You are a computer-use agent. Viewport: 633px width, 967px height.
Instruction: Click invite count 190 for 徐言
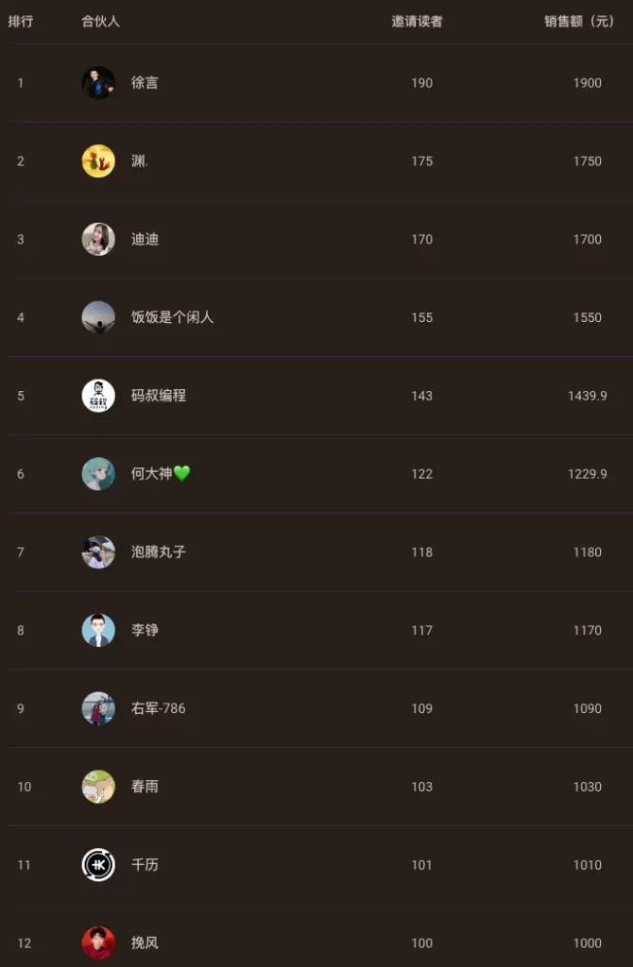pyautogui.click(x=422, y=83)
